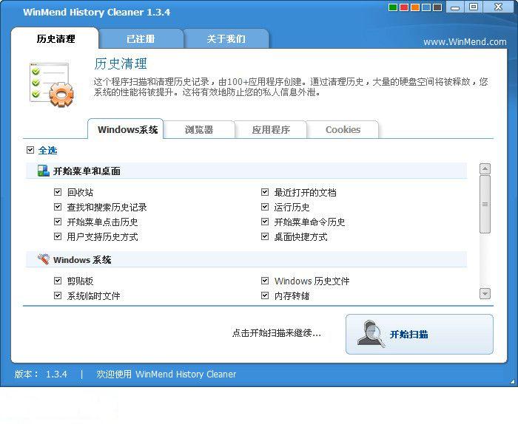Viewport: 518px width, 424px height.
Task: Click the scrollbar down arrow
Action: click(x=485, y=293)
